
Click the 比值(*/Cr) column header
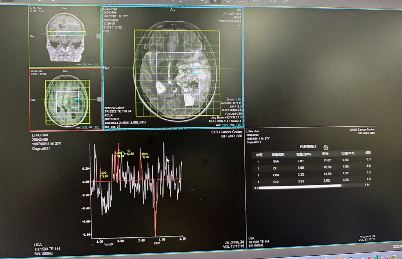coord(348,153)
